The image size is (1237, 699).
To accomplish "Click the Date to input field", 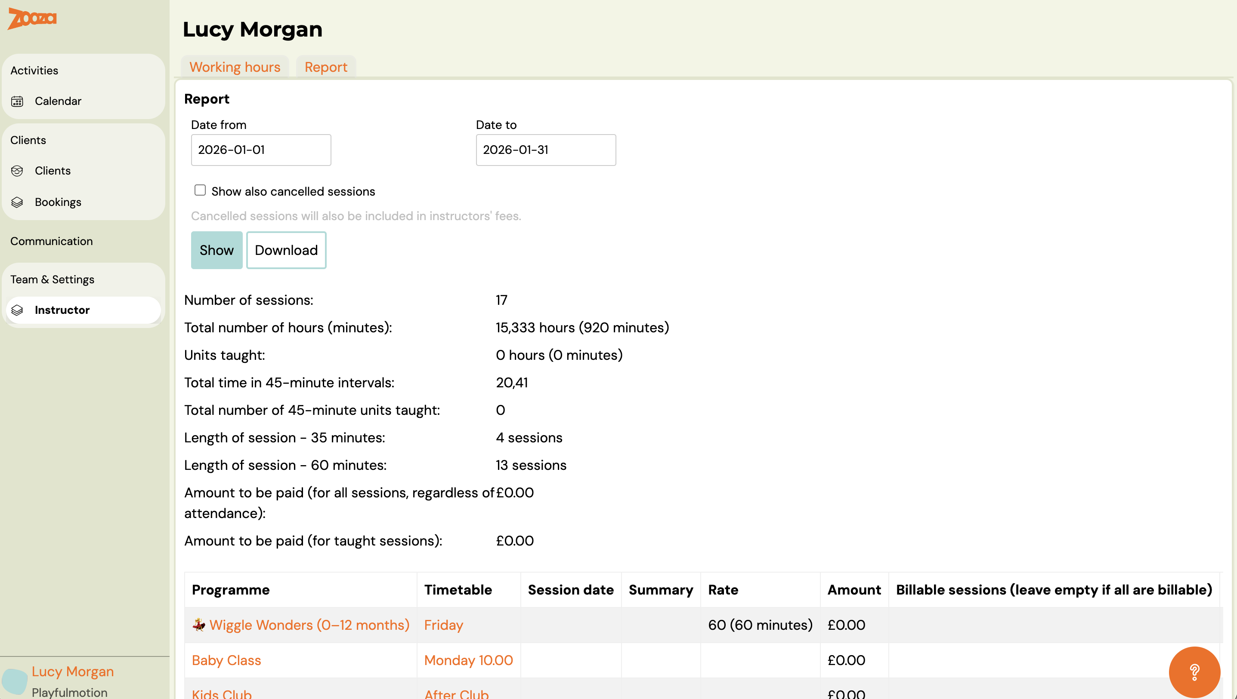I will tap(545, 150).
